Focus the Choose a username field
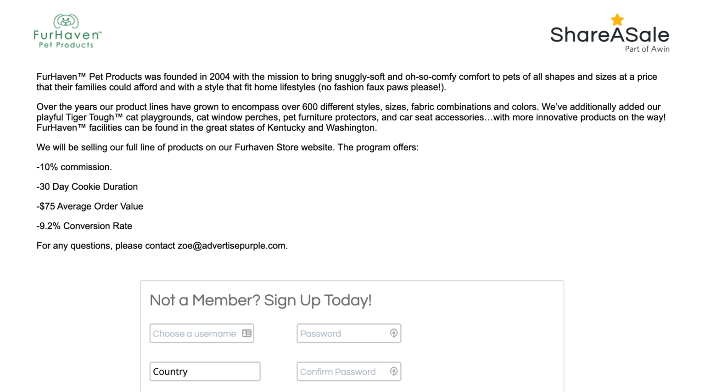This screenshot has height=392, width=705. [195, 333]
